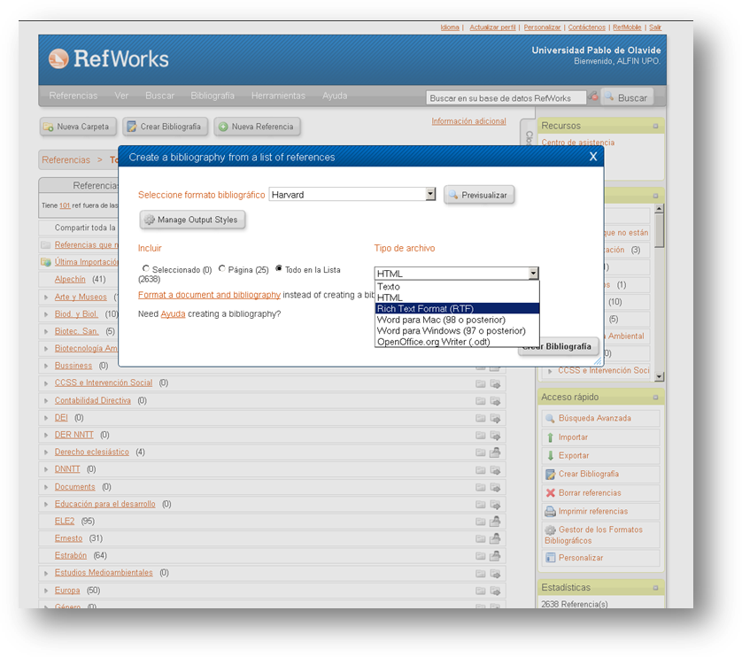Collapse the Acceso rápido panel
The height and width of the screenshot is (657, 742).
[x=655, y=398]
